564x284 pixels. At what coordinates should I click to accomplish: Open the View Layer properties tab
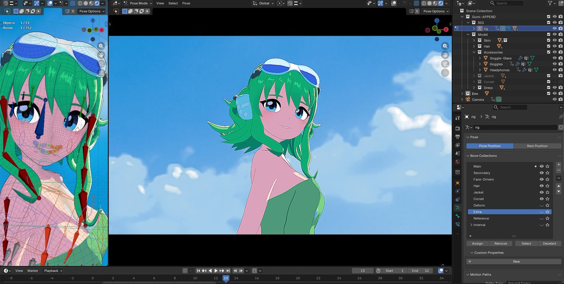point(458,145)
